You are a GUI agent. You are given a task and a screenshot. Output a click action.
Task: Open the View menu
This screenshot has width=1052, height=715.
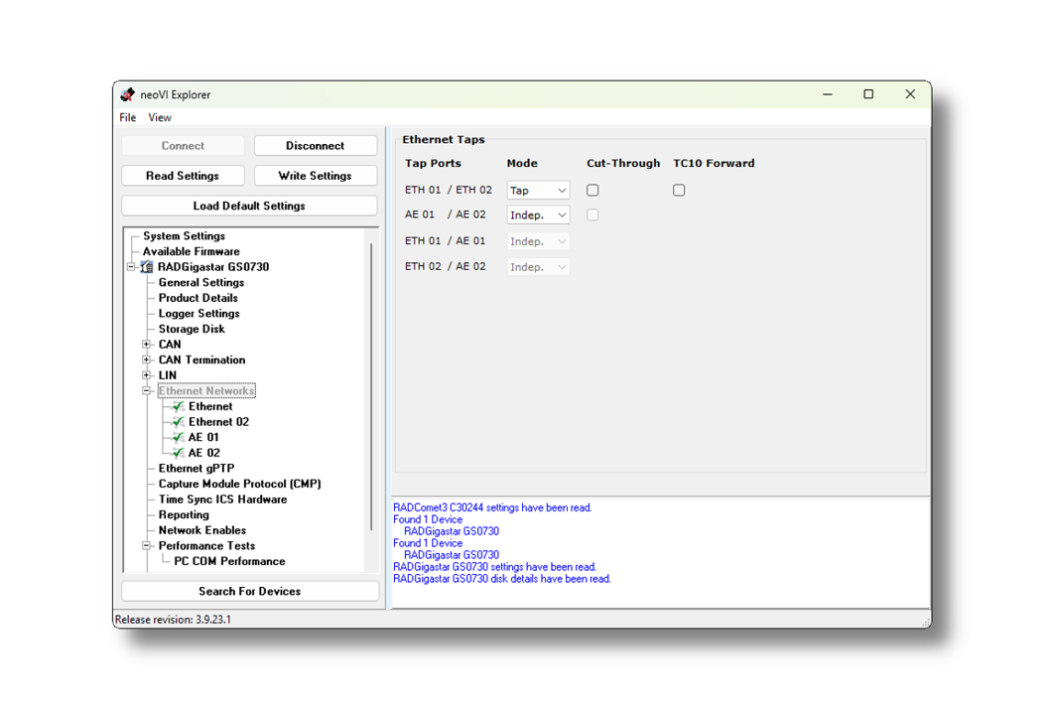click(x=160, y=117)
